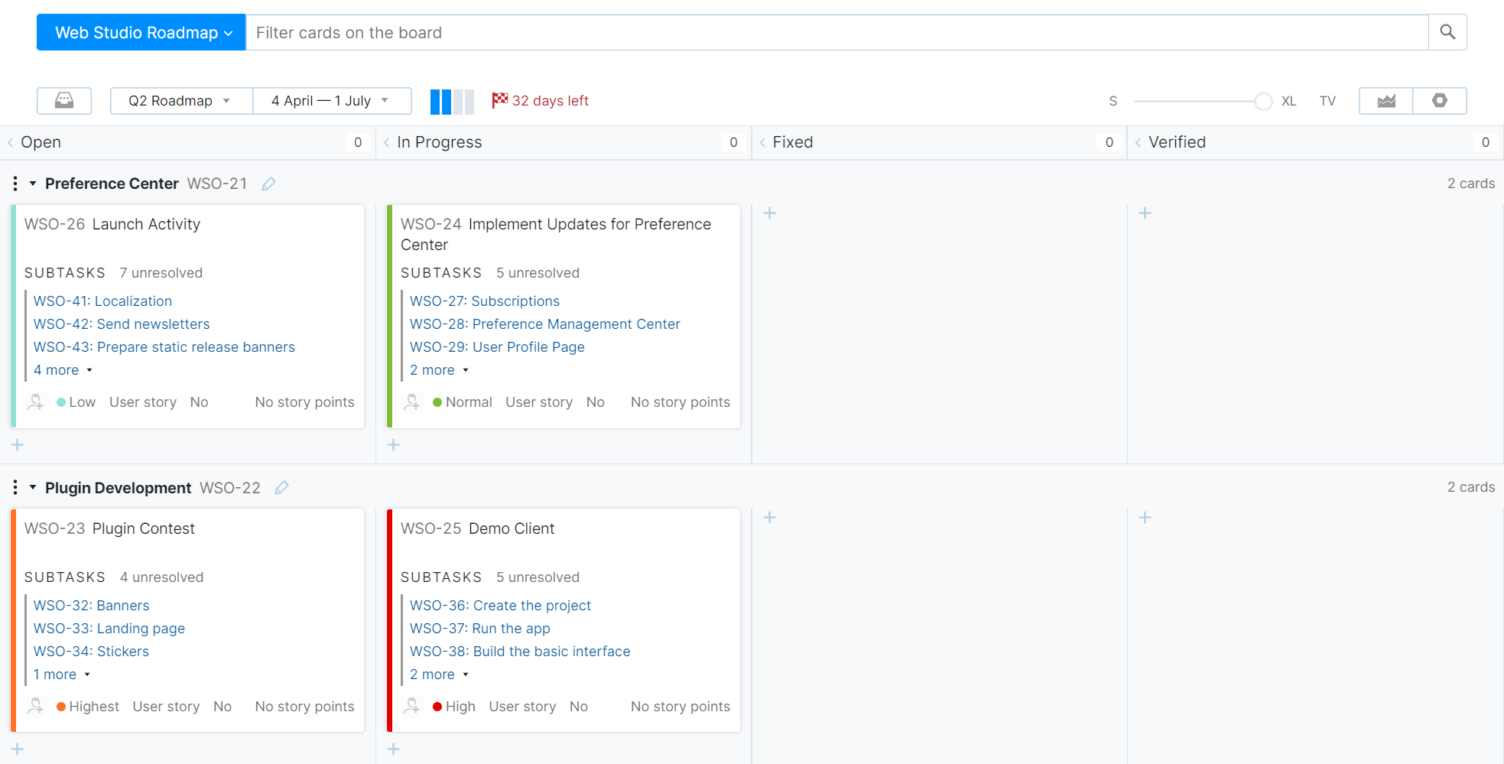Image resolution: width=1504 pixels, height=764 pixels.
Task: Assign user on WSO-26 card
Action: (35, 402)
